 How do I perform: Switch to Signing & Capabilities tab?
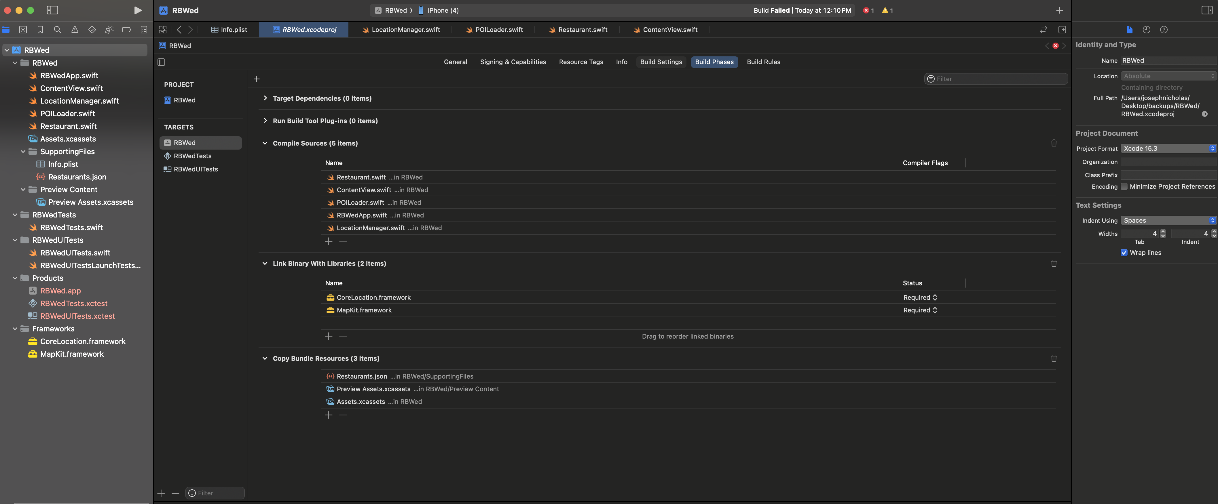pyautogui.click(x=513, y=62)
